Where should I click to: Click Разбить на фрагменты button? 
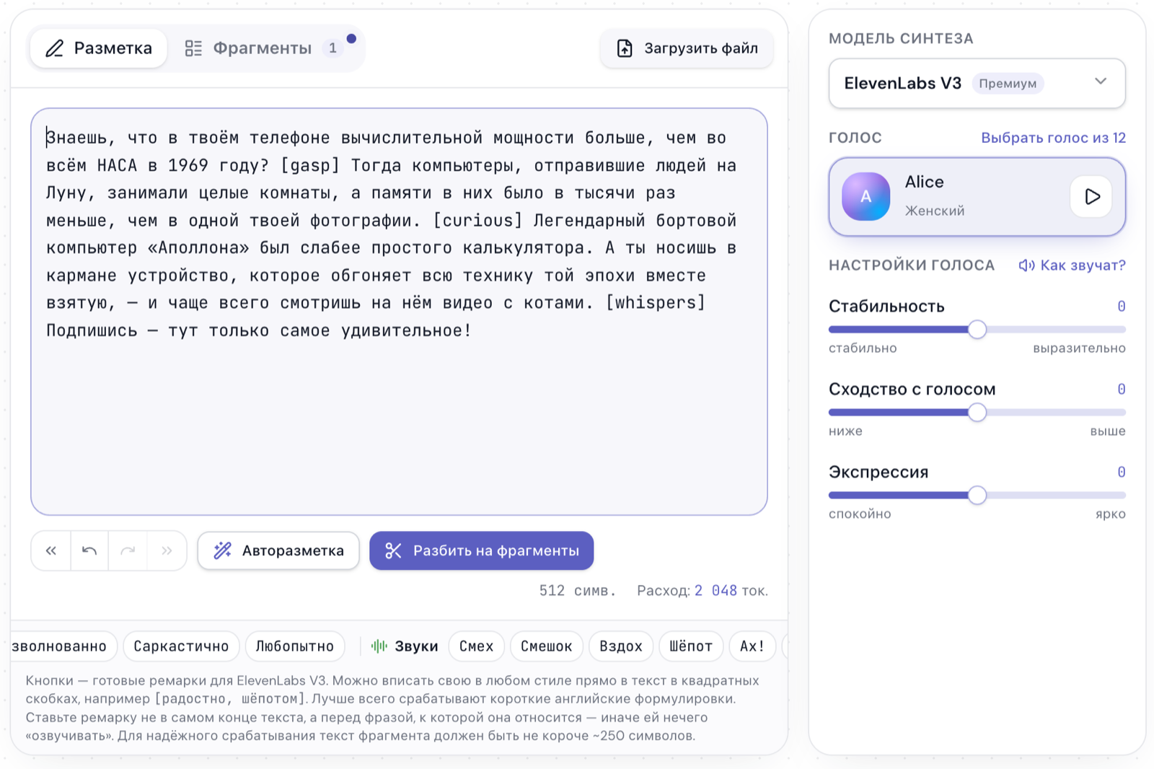(x=481, y=551)
